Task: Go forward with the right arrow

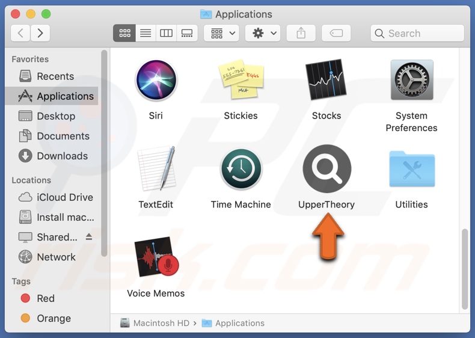Action: [x=40, y=33]
